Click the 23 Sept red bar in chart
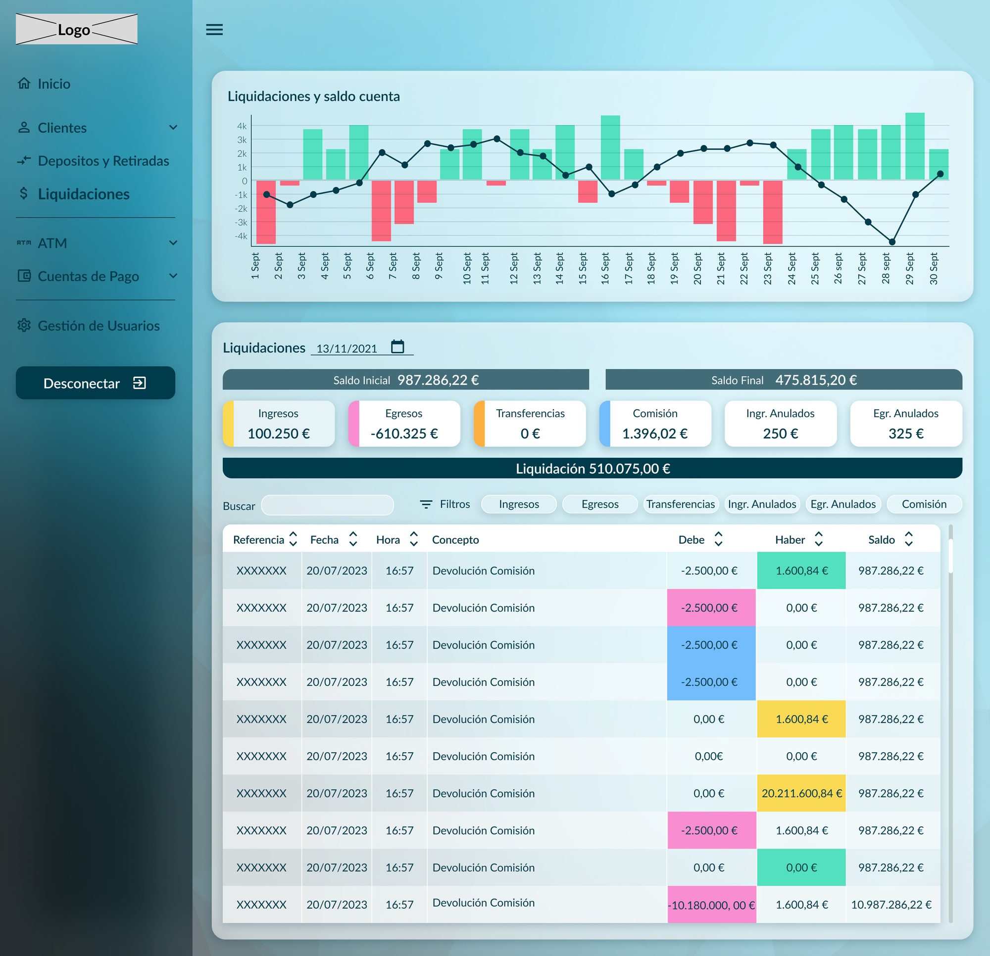Screen dimensions: 990x956 (x=773, y=213)
